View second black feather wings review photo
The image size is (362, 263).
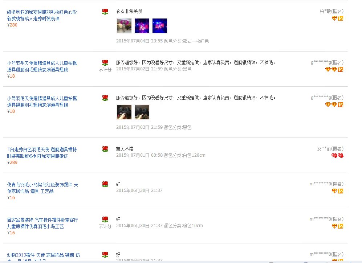click(142, 112)
